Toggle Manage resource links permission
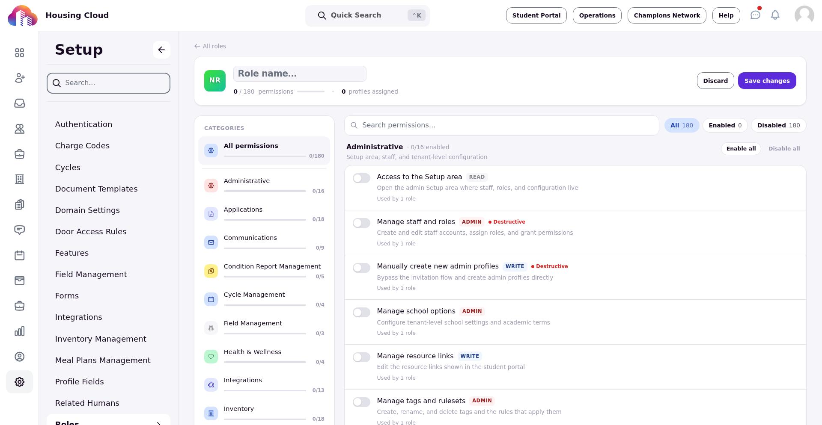 [361, 357]
